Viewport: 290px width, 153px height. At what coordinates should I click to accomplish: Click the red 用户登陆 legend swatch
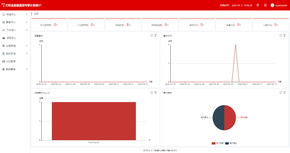(213, 143)
